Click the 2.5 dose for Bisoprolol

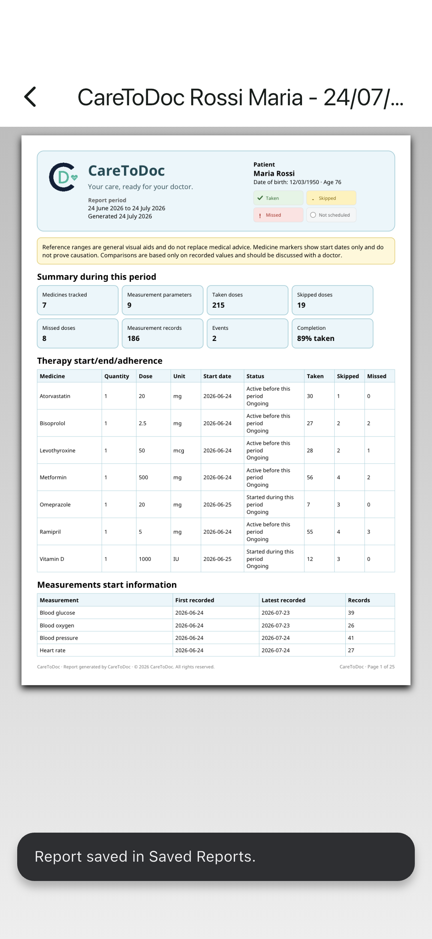143,423
